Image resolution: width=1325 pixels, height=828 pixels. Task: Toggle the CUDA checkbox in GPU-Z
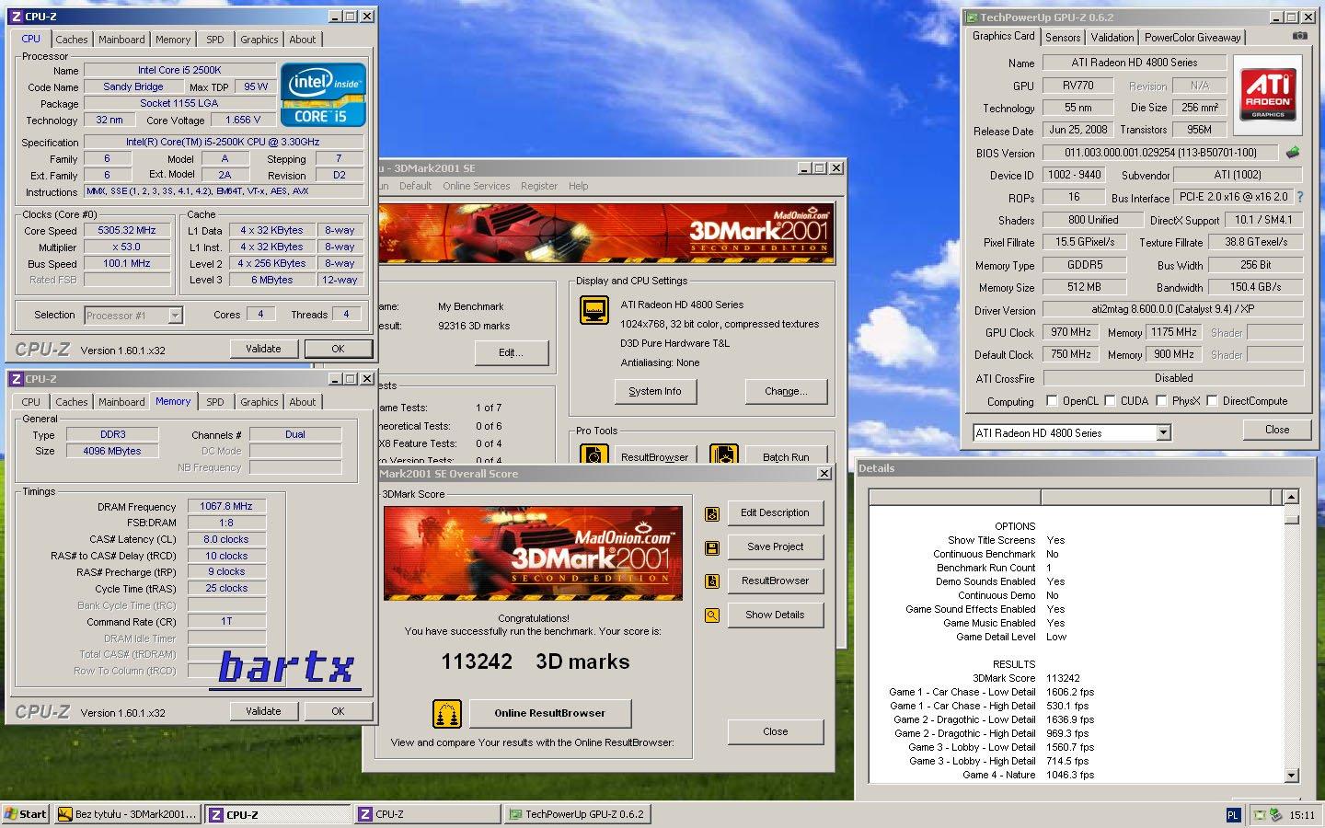(x=1110, y=401)
